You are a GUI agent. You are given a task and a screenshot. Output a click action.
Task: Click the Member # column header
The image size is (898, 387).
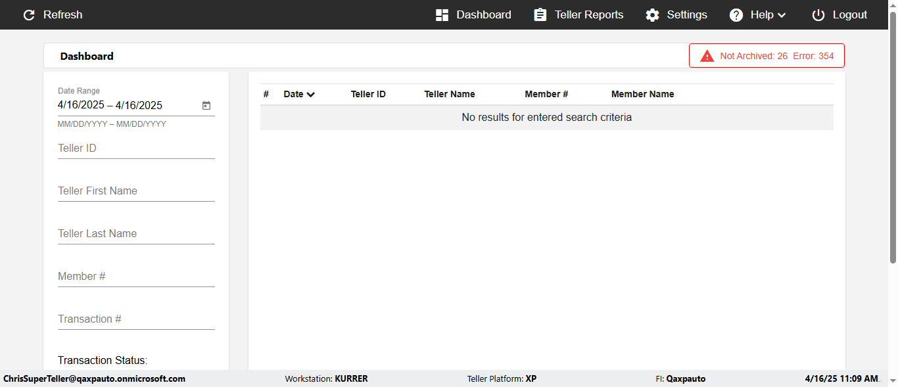coord(546,94)
